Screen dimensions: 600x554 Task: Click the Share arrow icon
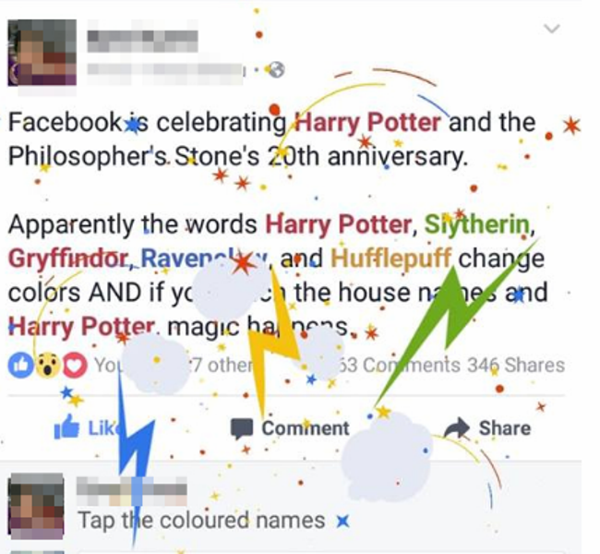coord(457,428)
